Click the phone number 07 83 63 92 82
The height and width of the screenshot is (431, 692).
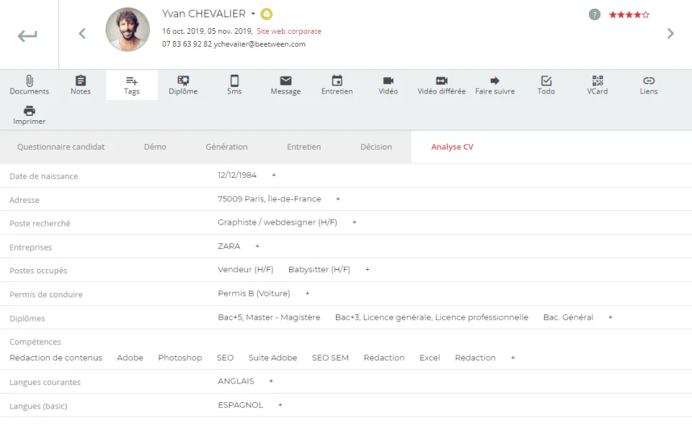(187, 44)
